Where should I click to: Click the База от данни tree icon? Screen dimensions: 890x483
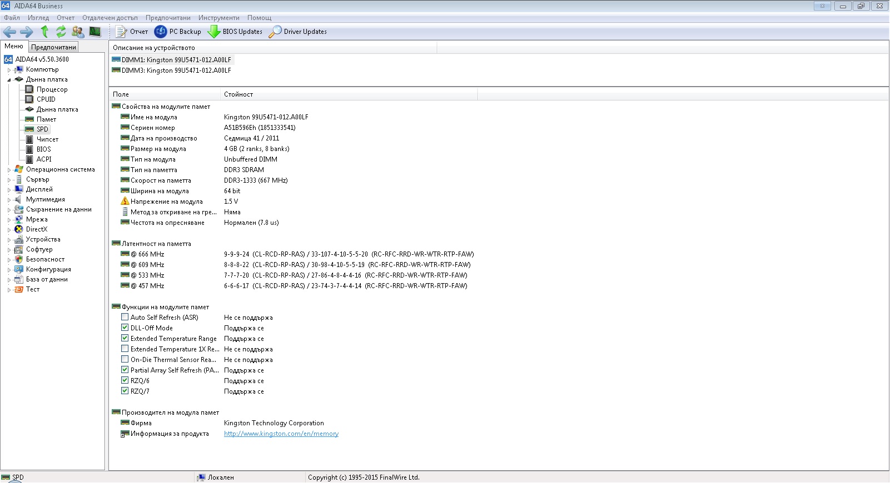[19, 279]
